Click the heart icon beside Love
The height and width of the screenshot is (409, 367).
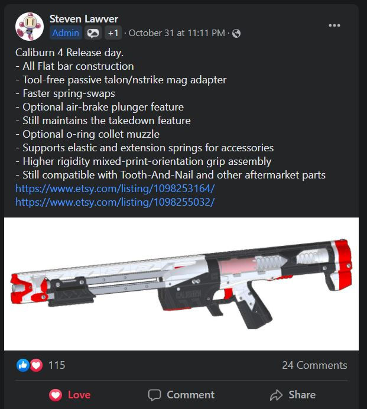point(56,395)
